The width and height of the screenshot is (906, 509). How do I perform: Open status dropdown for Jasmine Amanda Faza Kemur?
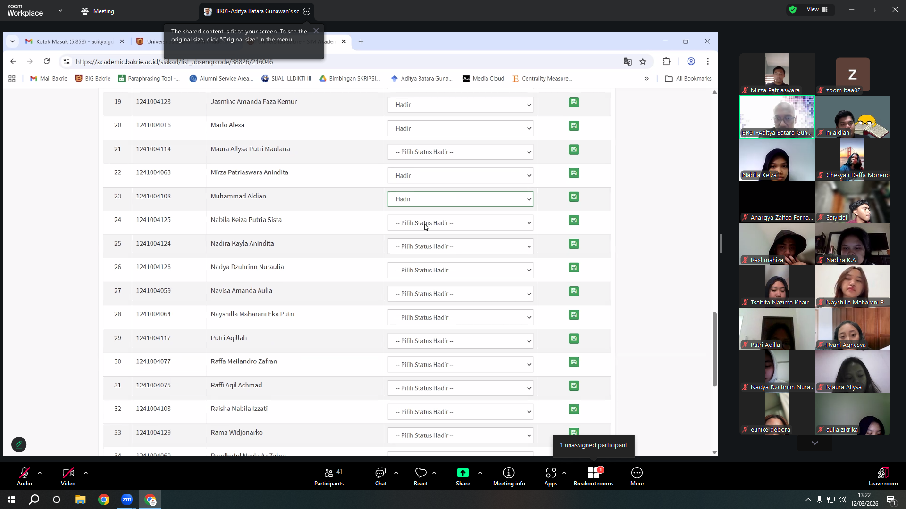pyautogui.click(x=461, y=105)
